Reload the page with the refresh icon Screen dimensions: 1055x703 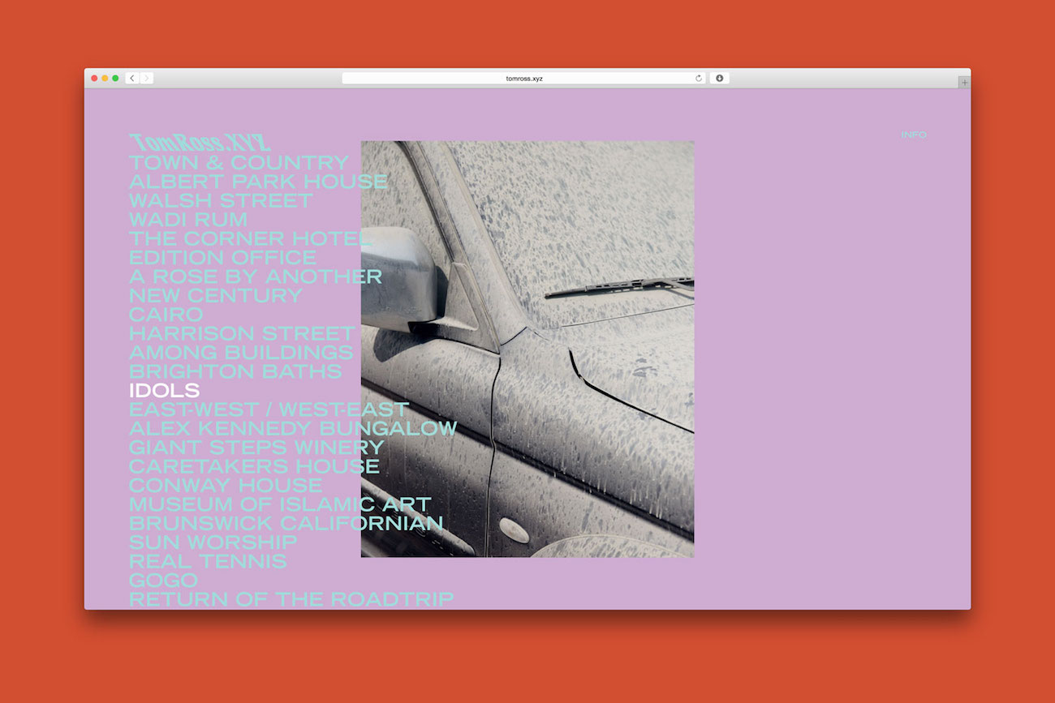click(x=698, y=79)
